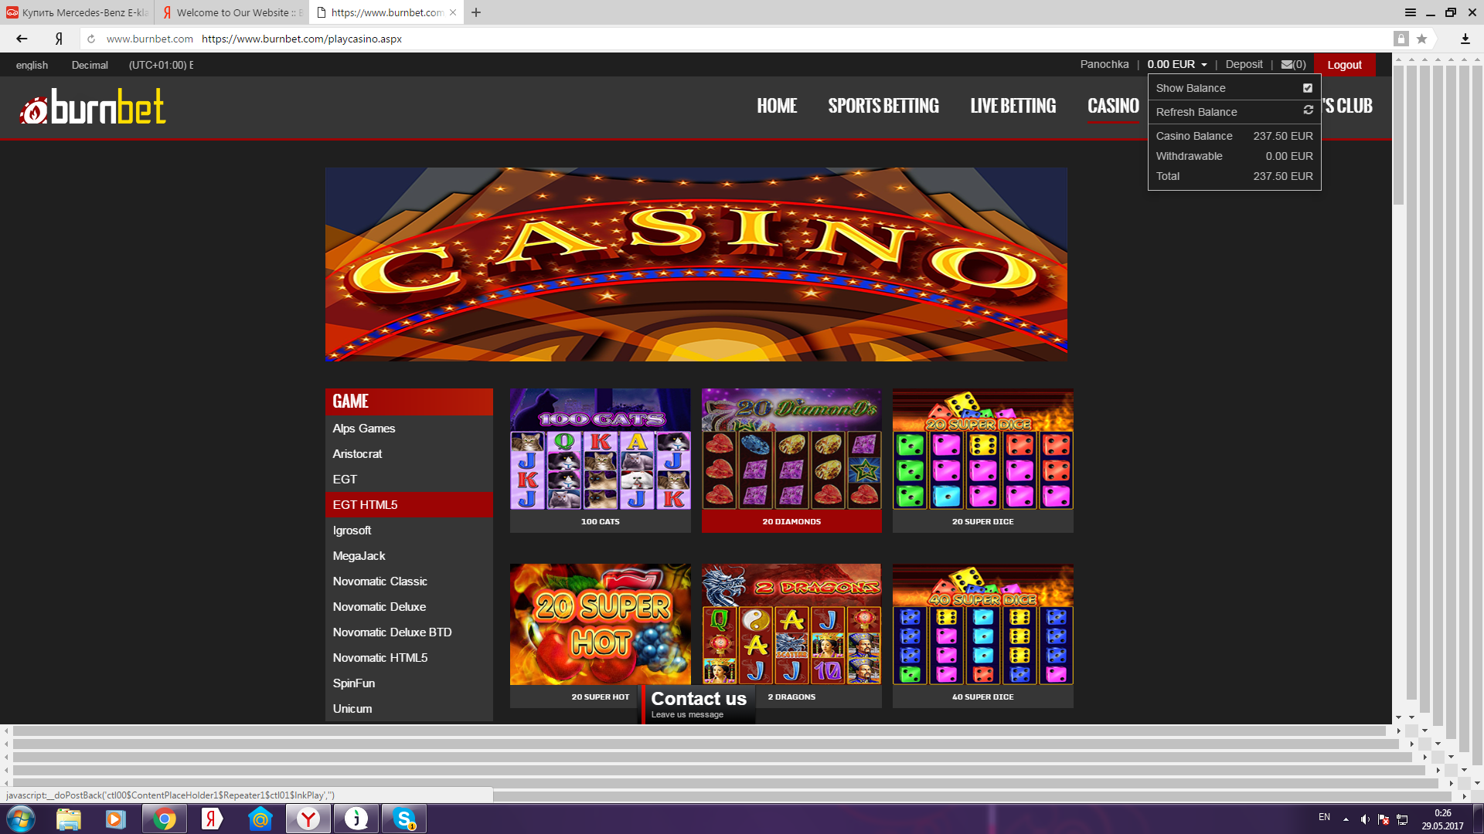Open the english language selector

pyautogui.click(x=32, y=65)
